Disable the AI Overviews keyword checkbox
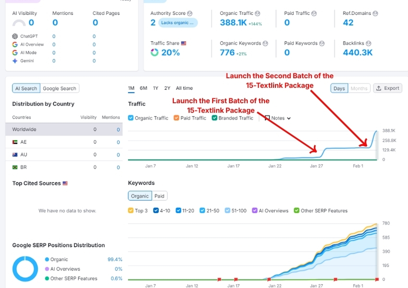The image size is (408, 288). (x=255, y=211)
